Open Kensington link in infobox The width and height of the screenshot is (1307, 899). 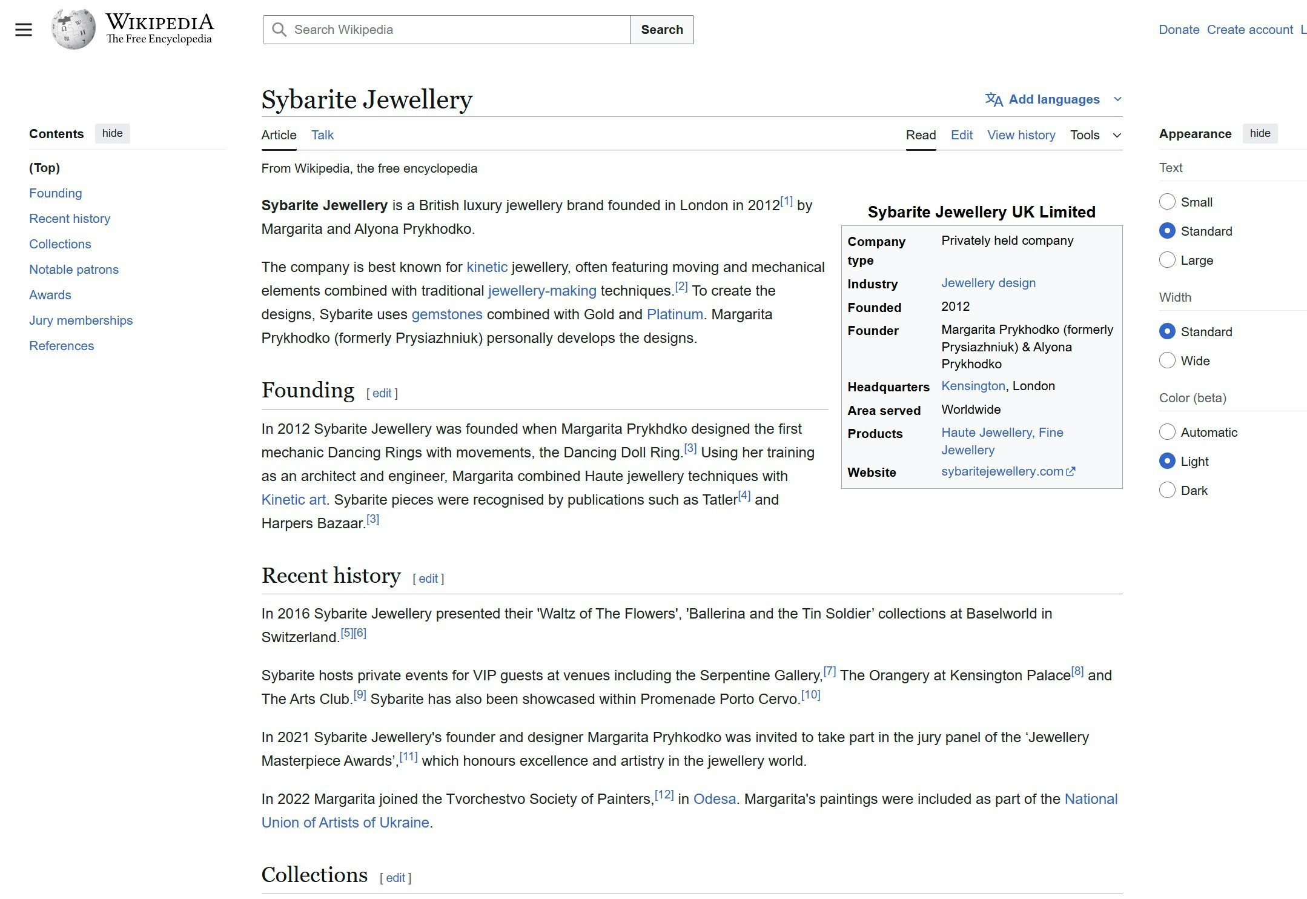point(973,386)
